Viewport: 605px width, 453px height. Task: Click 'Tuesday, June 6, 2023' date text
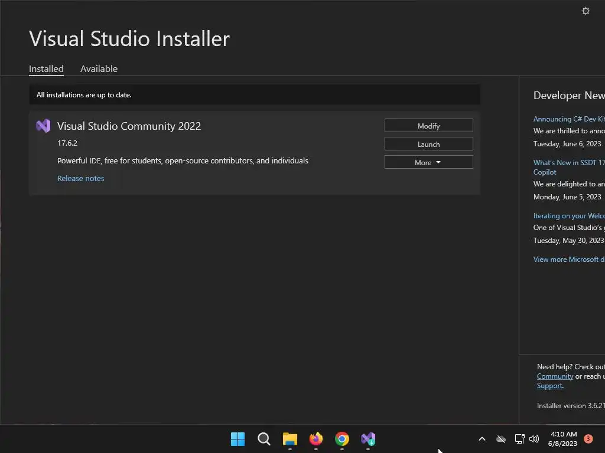click(567, 144)
